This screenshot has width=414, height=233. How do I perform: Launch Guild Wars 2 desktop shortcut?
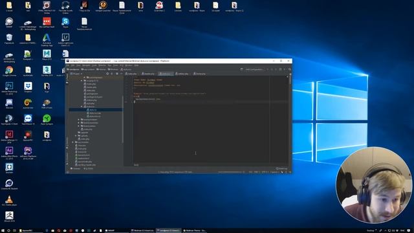click(x=159, y=6)
